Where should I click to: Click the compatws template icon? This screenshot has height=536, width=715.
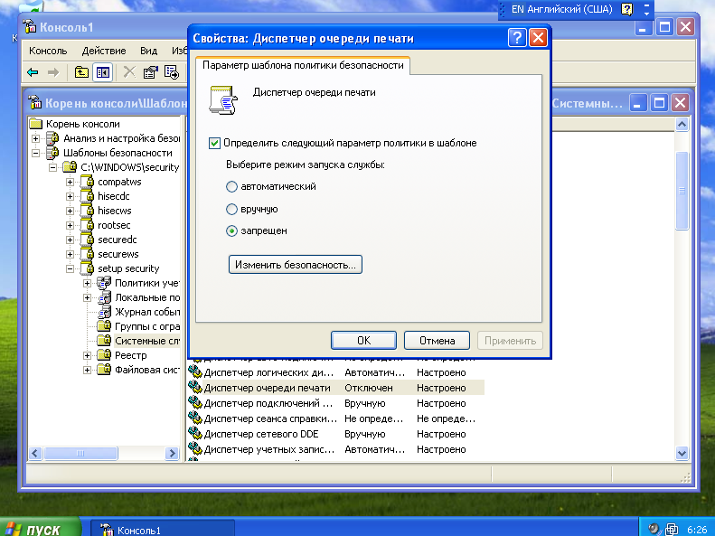(88, 182)
